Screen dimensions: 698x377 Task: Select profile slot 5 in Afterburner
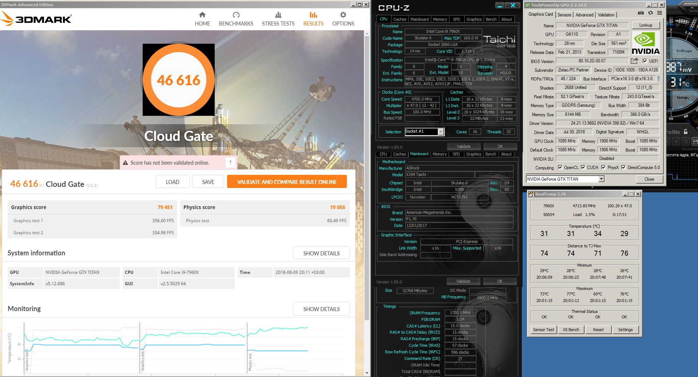[x=686, y=141]
